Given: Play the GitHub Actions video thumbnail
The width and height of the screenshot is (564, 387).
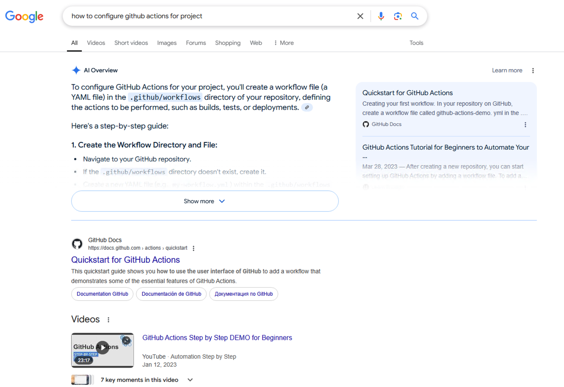Looking at the screenshot, I should coord(102,350).
